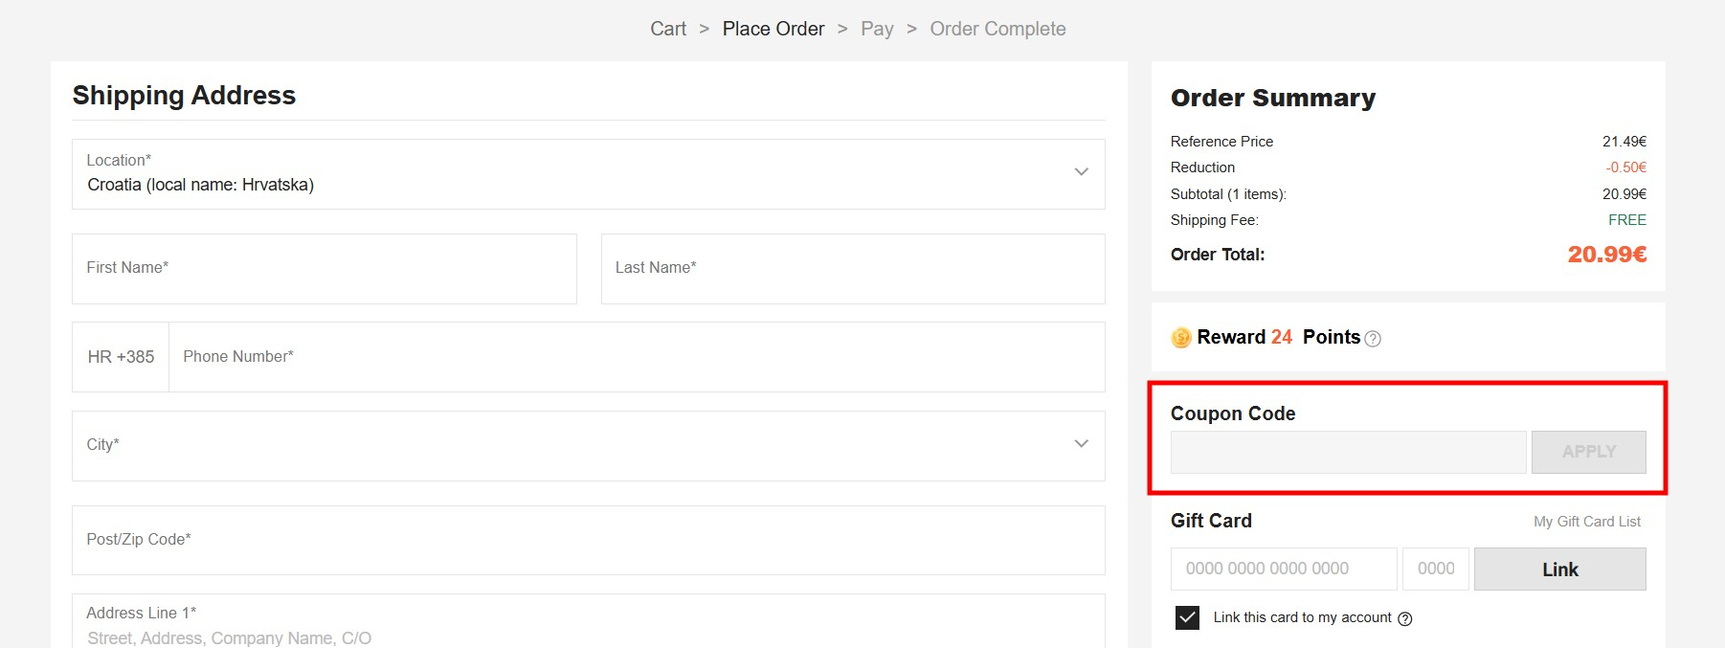Uncheck Link this card to my account
Image resolution: width=1725 pixels, height=648 pixels.
pos(1187,617)
